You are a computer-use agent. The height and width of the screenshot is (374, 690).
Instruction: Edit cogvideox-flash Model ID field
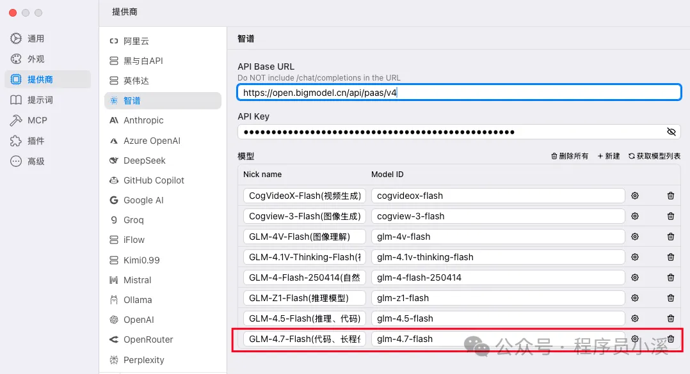point(498,196)
